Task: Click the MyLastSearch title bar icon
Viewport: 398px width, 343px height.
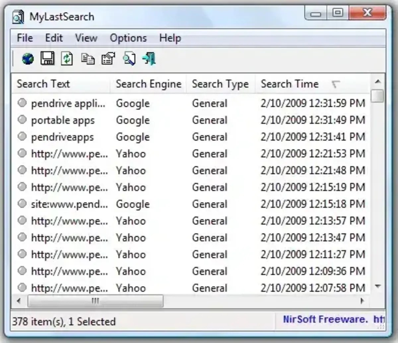Action: tap(18, 17)
